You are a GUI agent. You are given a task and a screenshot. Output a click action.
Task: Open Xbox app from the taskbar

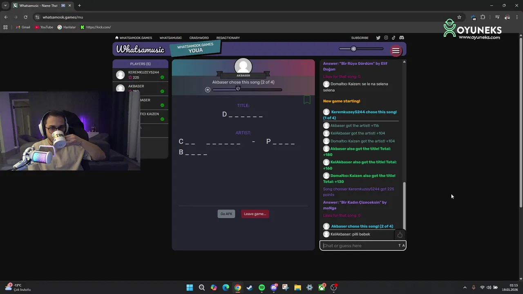322,287
